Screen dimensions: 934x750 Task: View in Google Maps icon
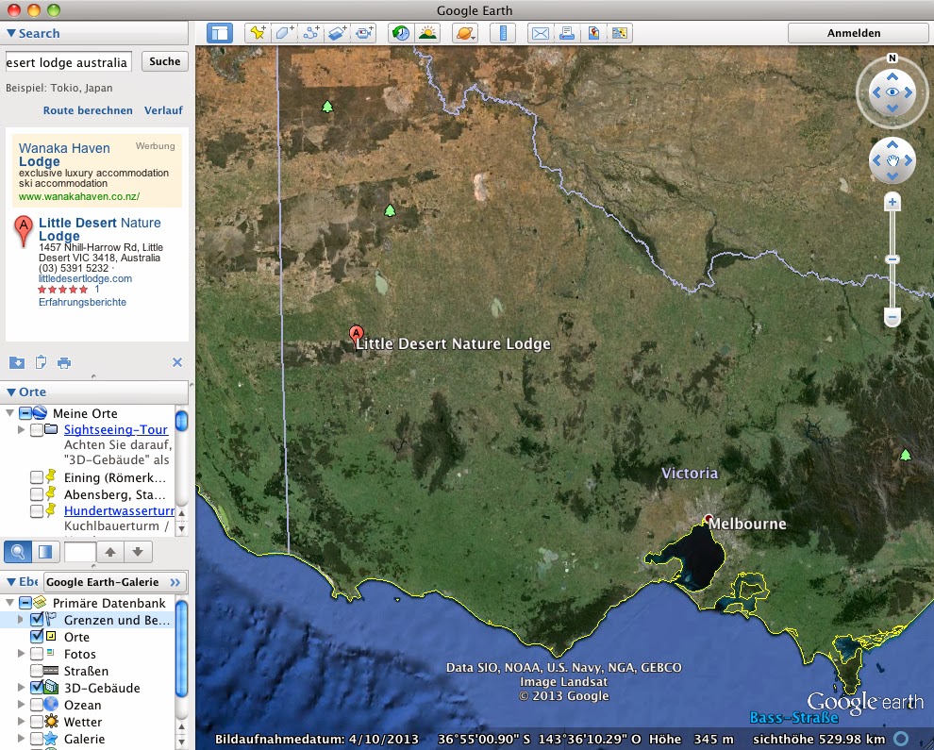point(620,33)
